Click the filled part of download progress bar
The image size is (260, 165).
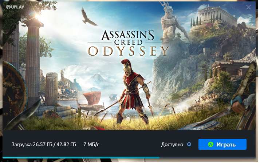point(81,158)
